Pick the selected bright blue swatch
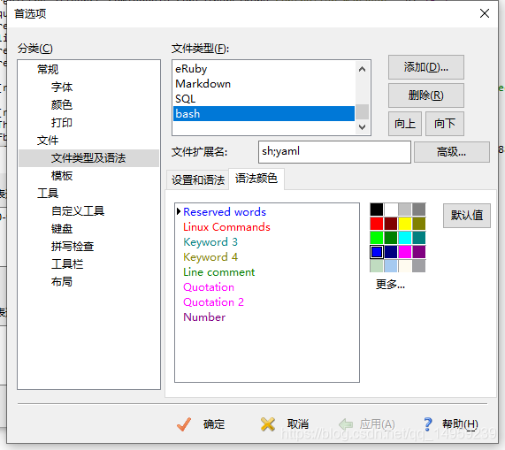This screenshot has width=505, height=450. 377,252
